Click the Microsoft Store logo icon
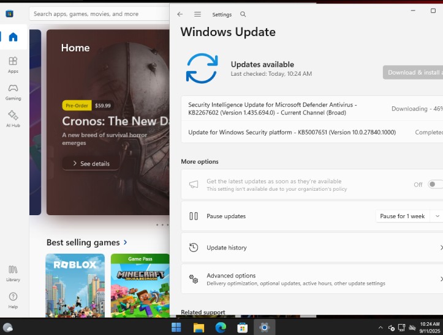This screenshot has width=443, height=335. [9, 13]
